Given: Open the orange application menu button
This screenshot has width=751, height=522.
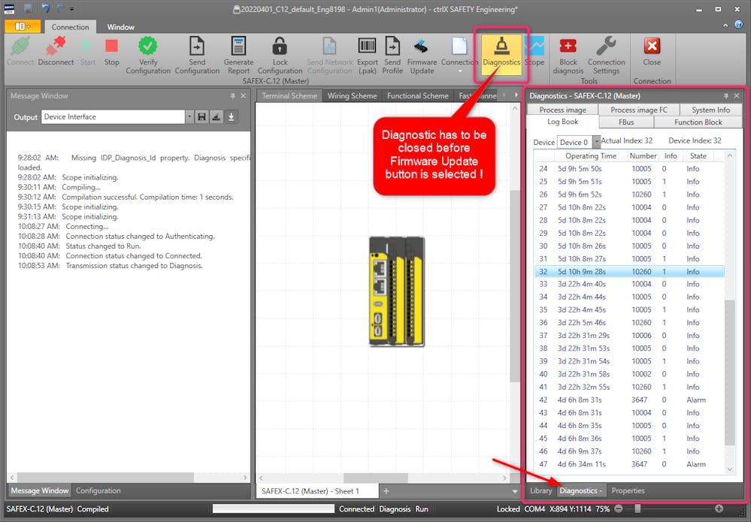Looking at the screenshot, I should (x=22, y=26).
